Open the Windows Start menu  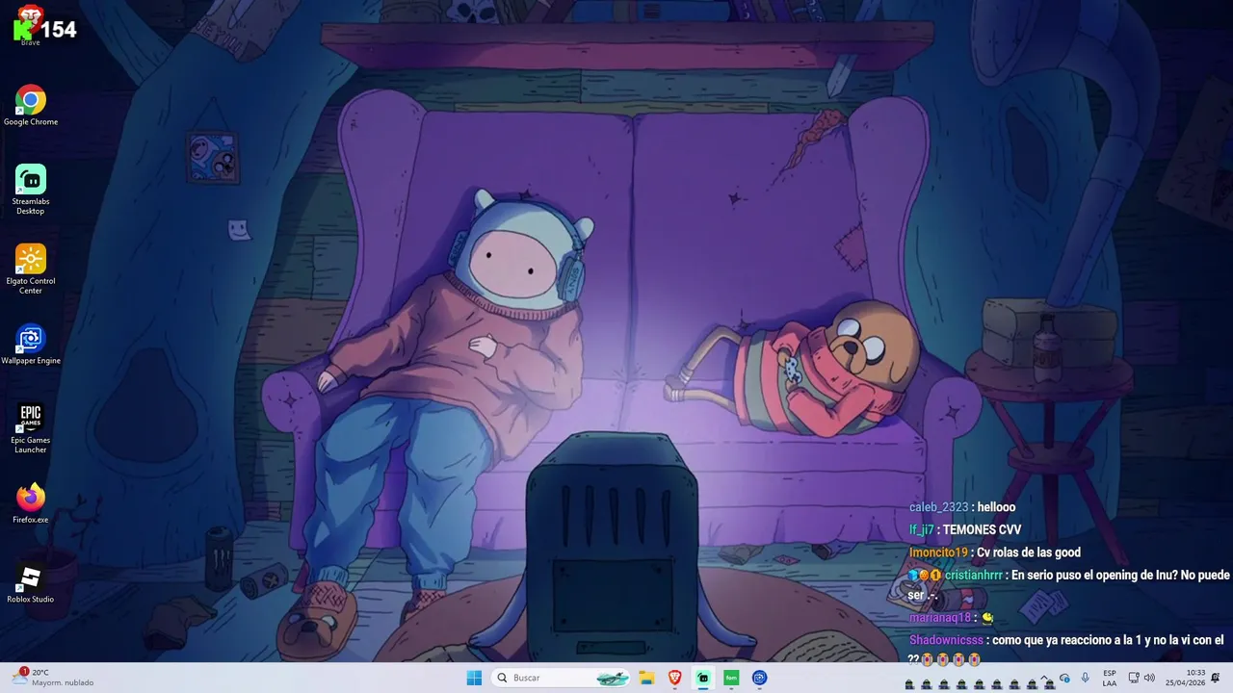(474, 678)
